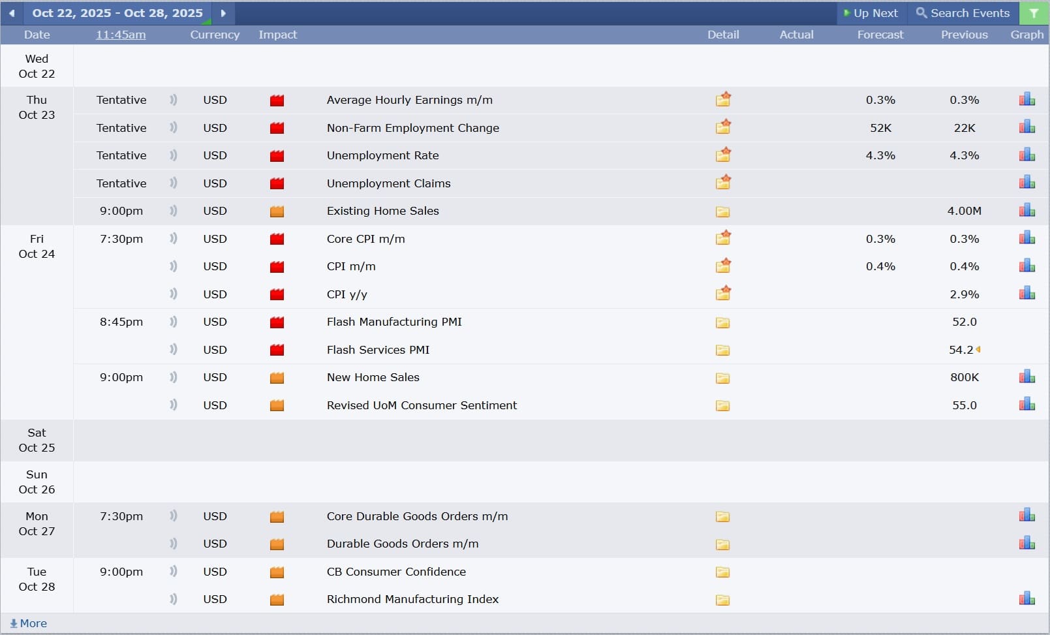Screen dimensions: 1050x635
Task: Open Search Events
Action: point(963,13)
